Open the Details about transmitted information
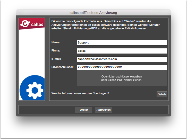Viewport: 187px width, 139px height. [162, 94]
